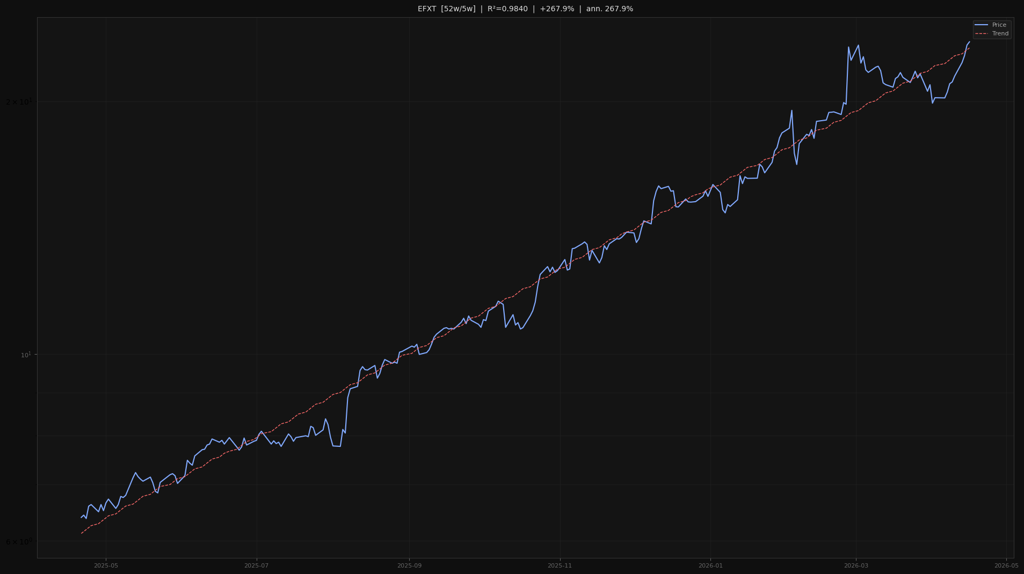This screenshot has height=574, width=1024.
Task: Click the legend box in the corner
Action: (x=992, y=29)
